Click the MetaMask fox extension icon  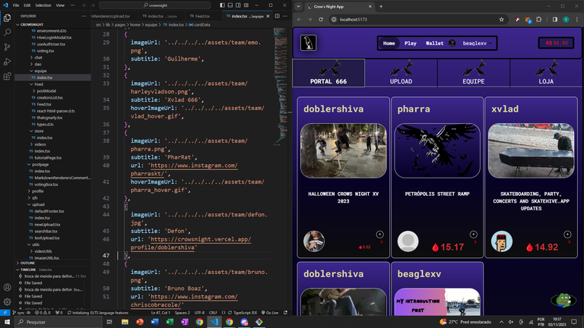[528, 20]
